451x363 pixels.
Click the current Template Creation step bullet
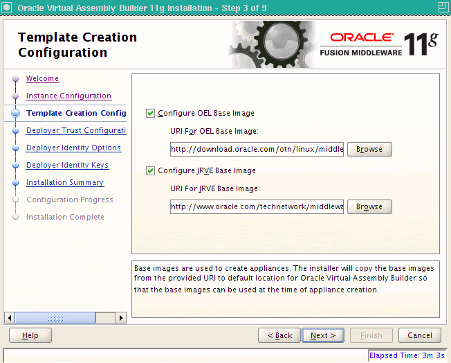pyautogui.click(x=15, y=113)
